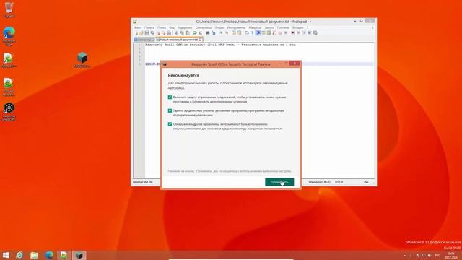
Task: Uncheck the third checkbox about detecting other programs
Action: point(170,124)
